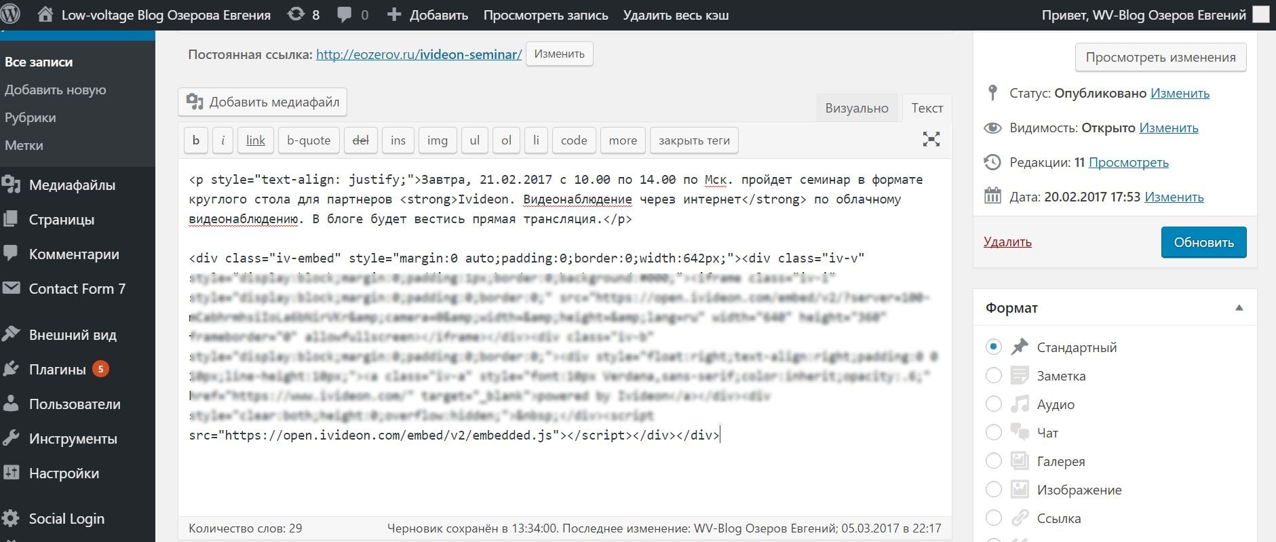Collapse the Формат panel arrow
The width and height of the screenshot is (1276, 542).
tap(1239, 308)
